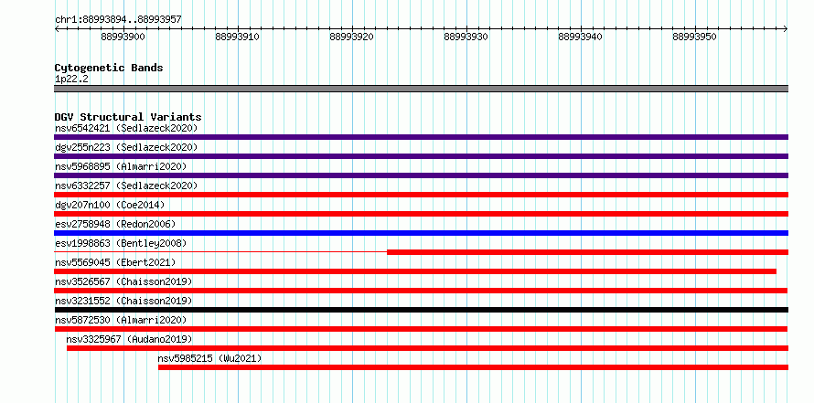The image size is (814, 403).
Task: Click the right arrowhead of the ruler
Action: point(786,28)
